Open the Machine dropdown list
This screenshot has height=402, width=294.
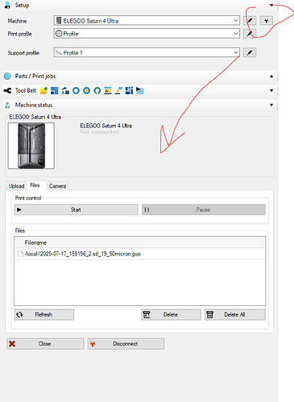coord(235,21)
